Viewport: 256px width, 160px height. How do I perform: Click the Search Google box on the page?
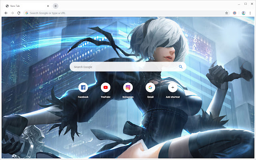click(x=128, y=67)
